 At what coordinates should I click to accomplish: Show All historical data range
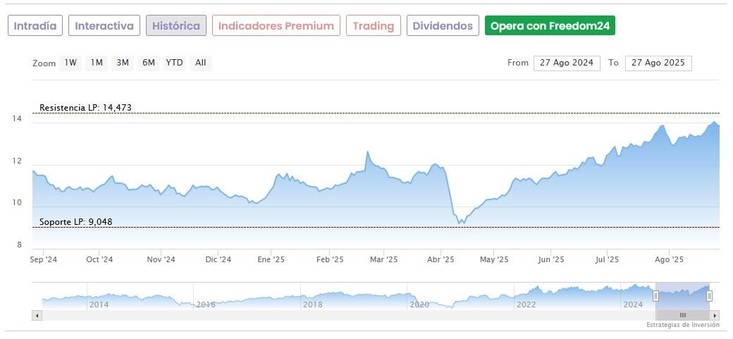coord(201,63)
